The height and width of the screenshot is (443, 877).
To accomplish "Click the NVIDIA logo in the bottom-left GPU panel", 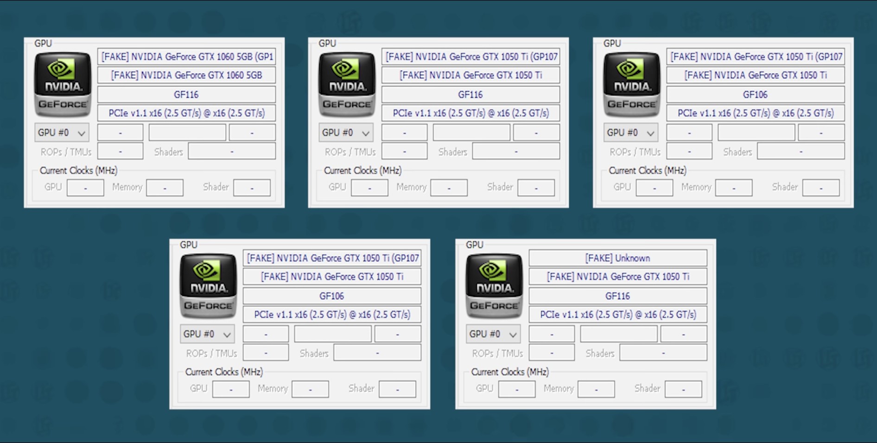I will [x=208, y=286].
